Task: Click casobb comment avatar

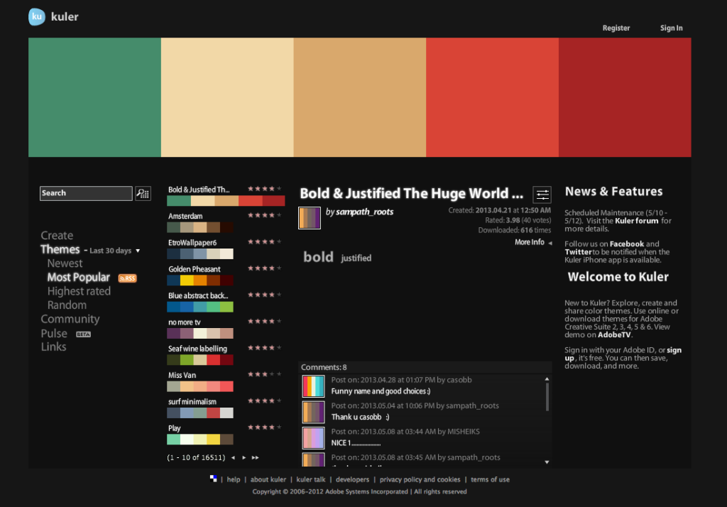Action: [x=313, y=386]
